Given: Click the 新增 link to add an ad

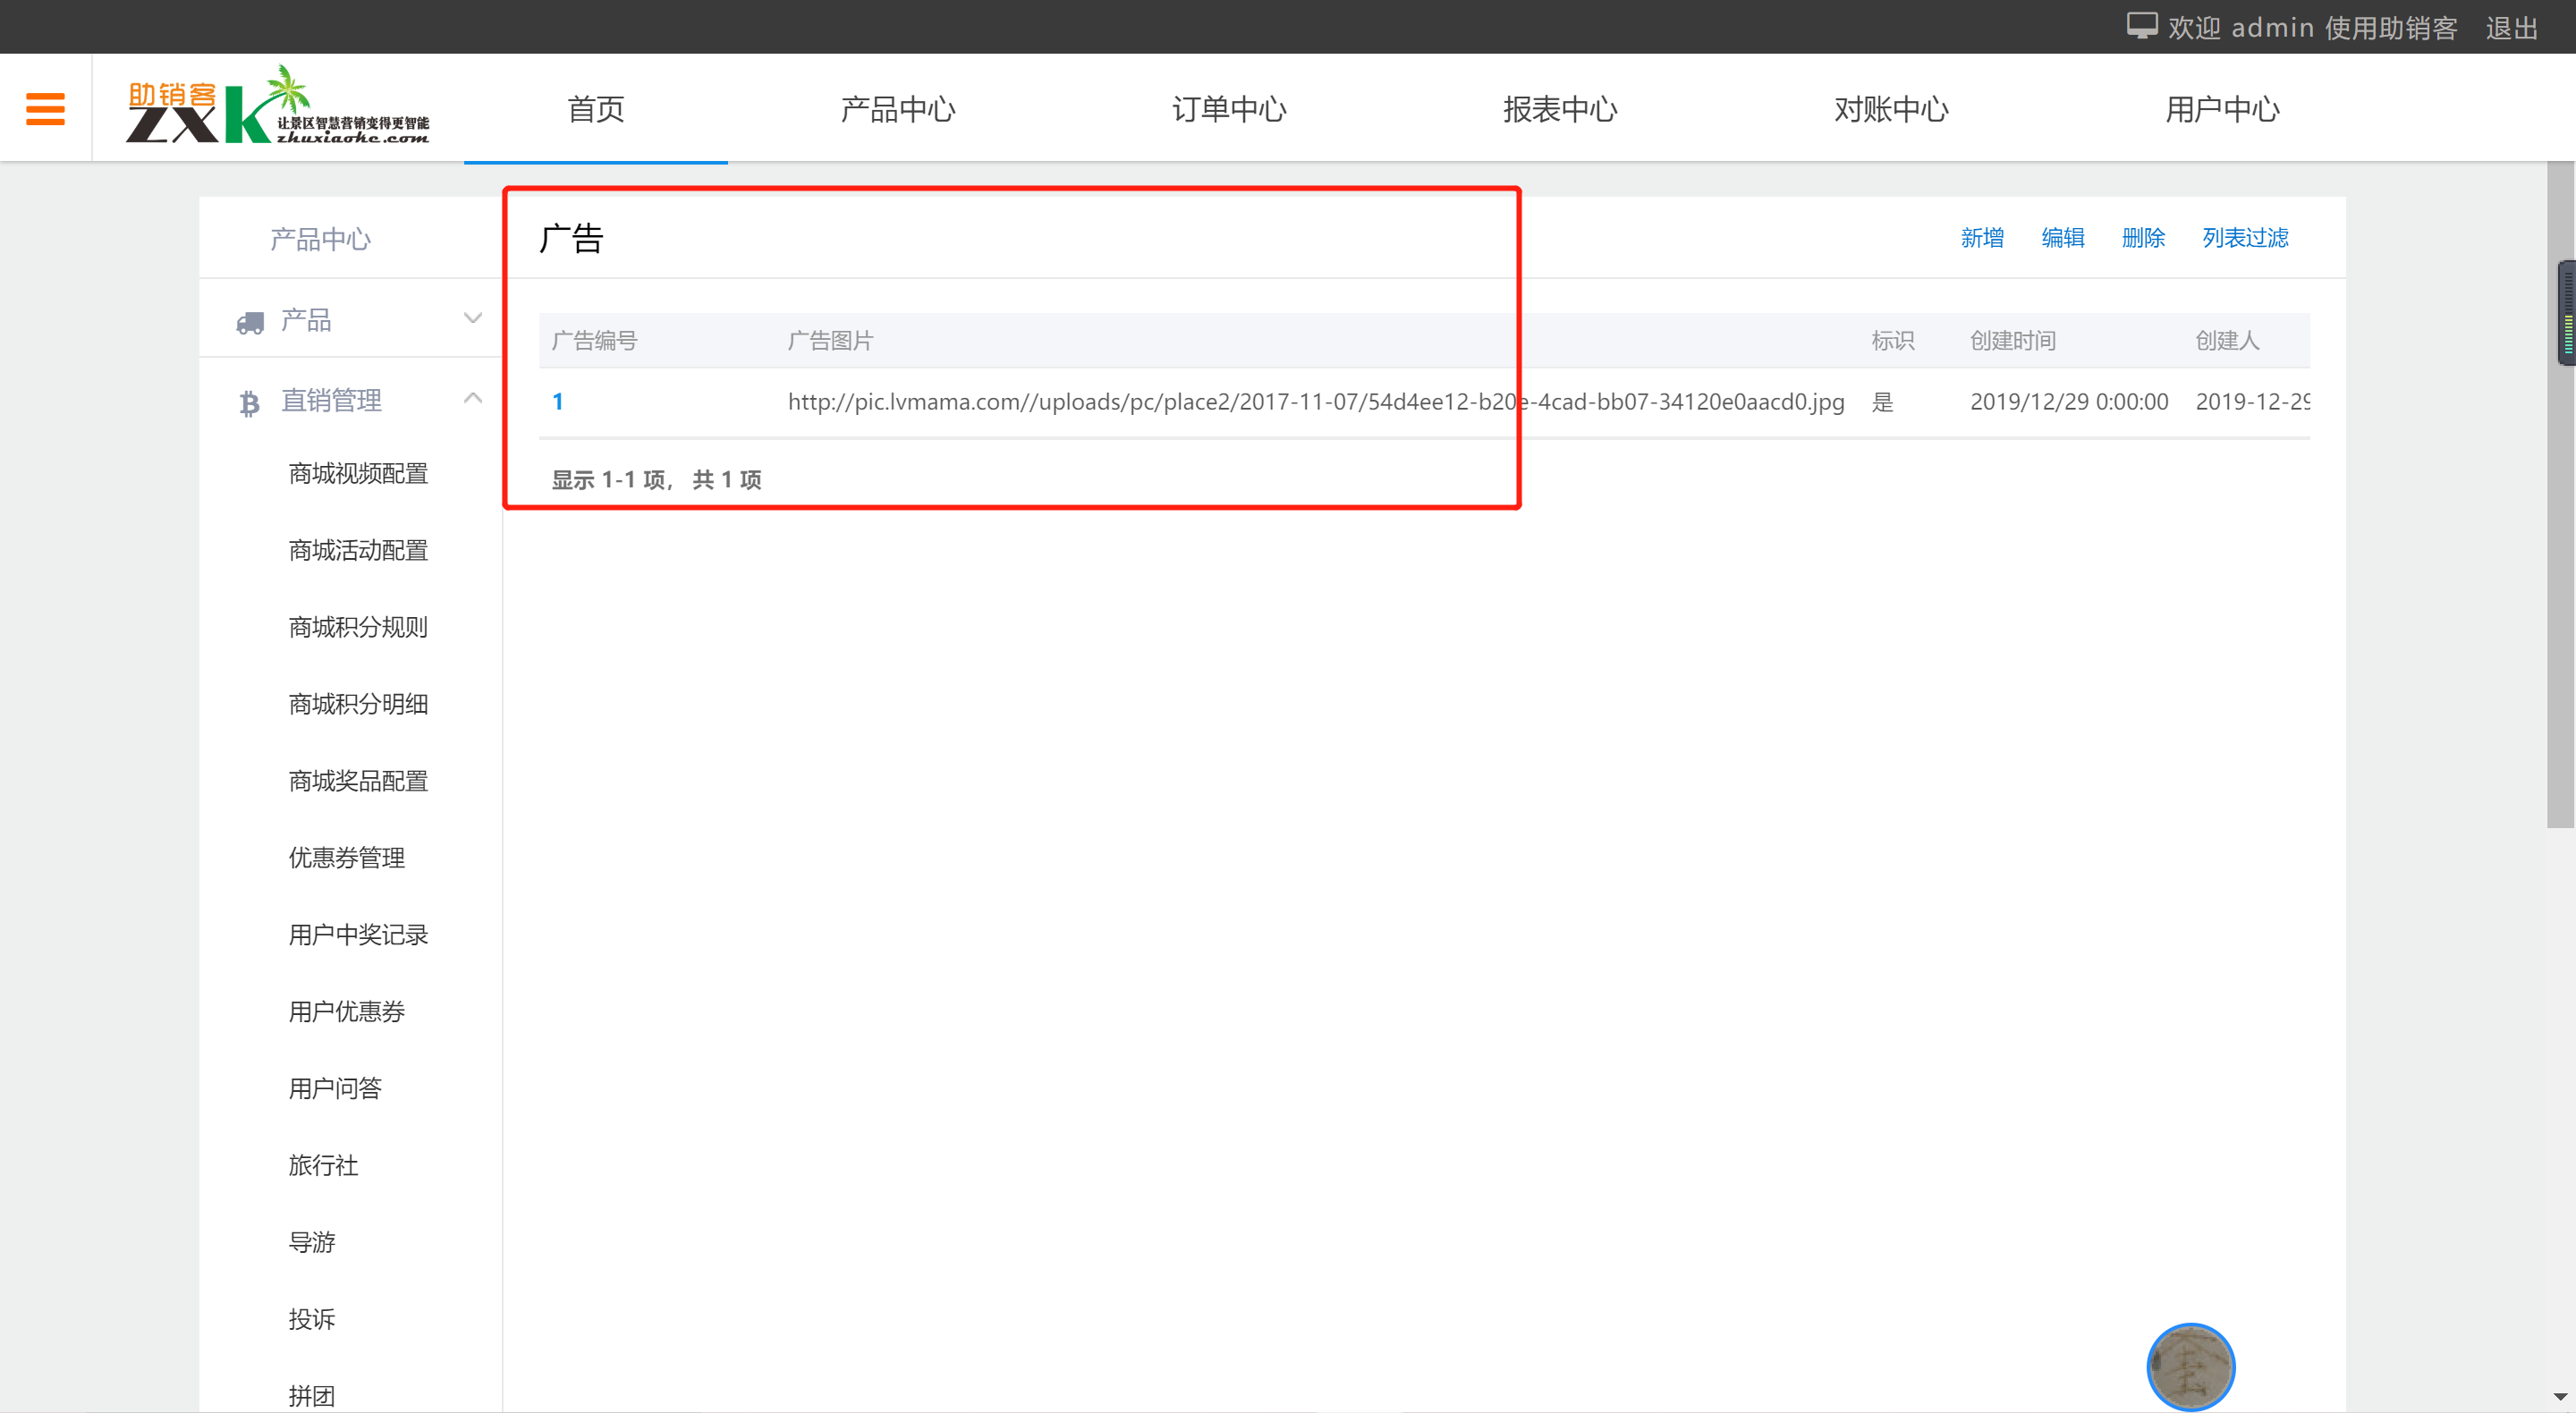Looking at the screenshot, I should (x=1982, y=238).
